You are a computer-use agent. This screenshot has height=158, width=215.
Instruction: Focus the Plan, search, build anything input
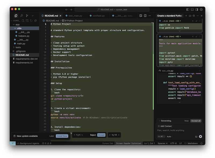click(x=180, y=130)
